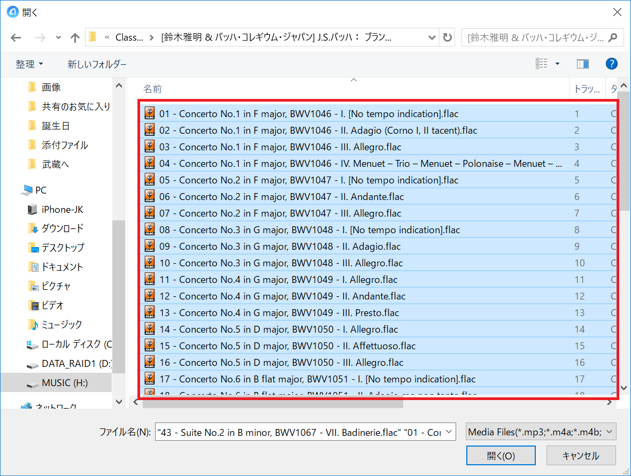Open help with the question mark icon

[x=611, y=64]
